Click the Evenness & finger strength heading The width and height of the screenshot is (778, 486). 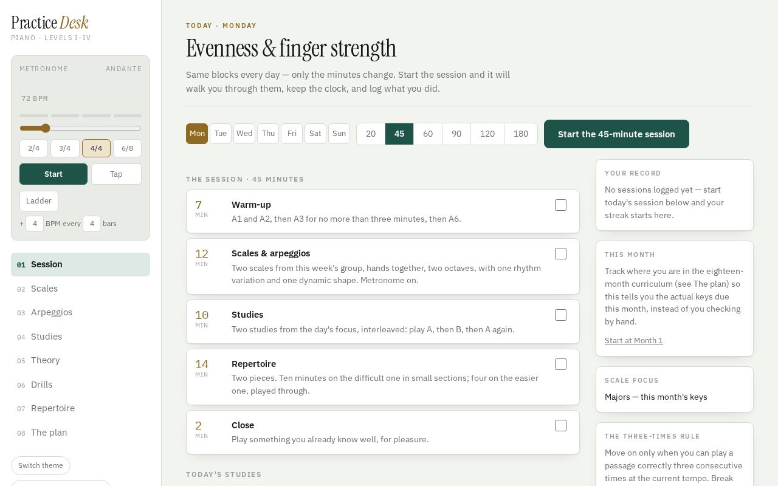[x=291, y=49]
